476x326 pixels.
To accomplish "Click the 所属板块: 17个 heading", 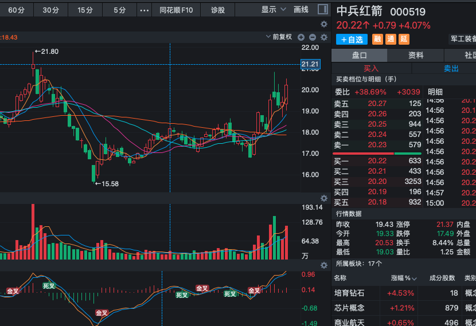I will click(x=359, y=264).
